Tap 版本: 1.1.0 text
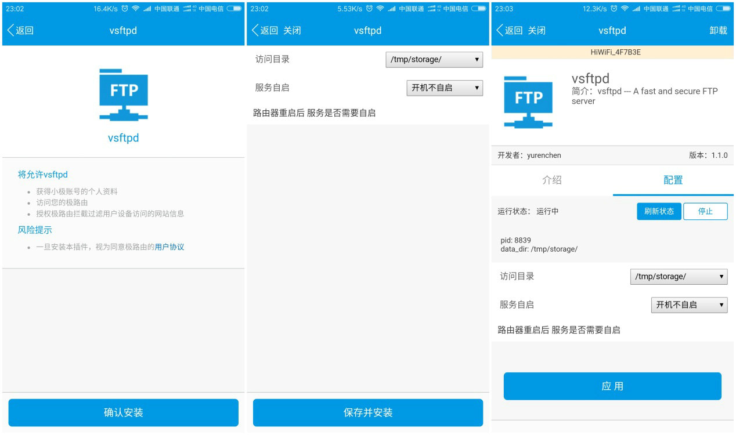Screen dimensions: 736x435 [x=708, y=155]
